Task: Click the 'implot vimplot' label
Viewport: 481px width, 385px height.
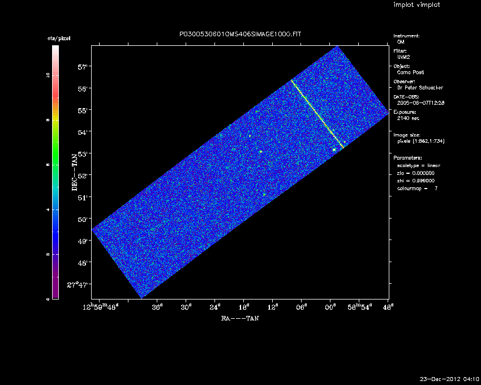Action: pos(416,5)
